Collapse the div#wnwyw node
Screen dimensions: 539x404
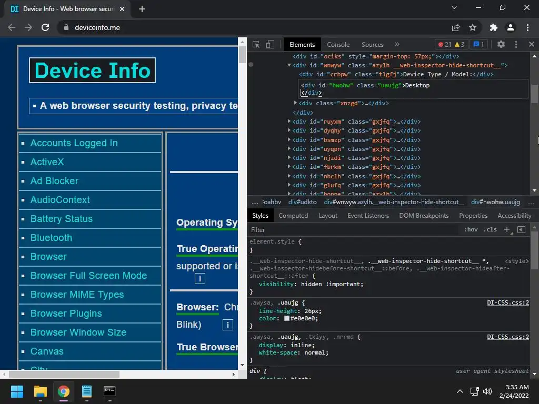[289, 65]
